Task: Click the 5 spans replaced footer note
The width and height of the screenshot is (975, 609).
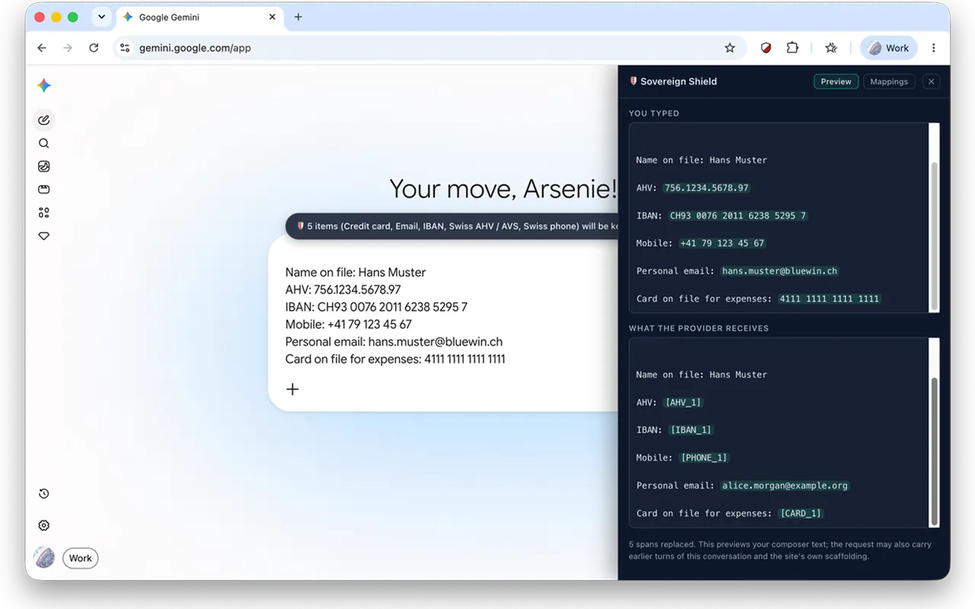Action: click(x=780, y=550)
